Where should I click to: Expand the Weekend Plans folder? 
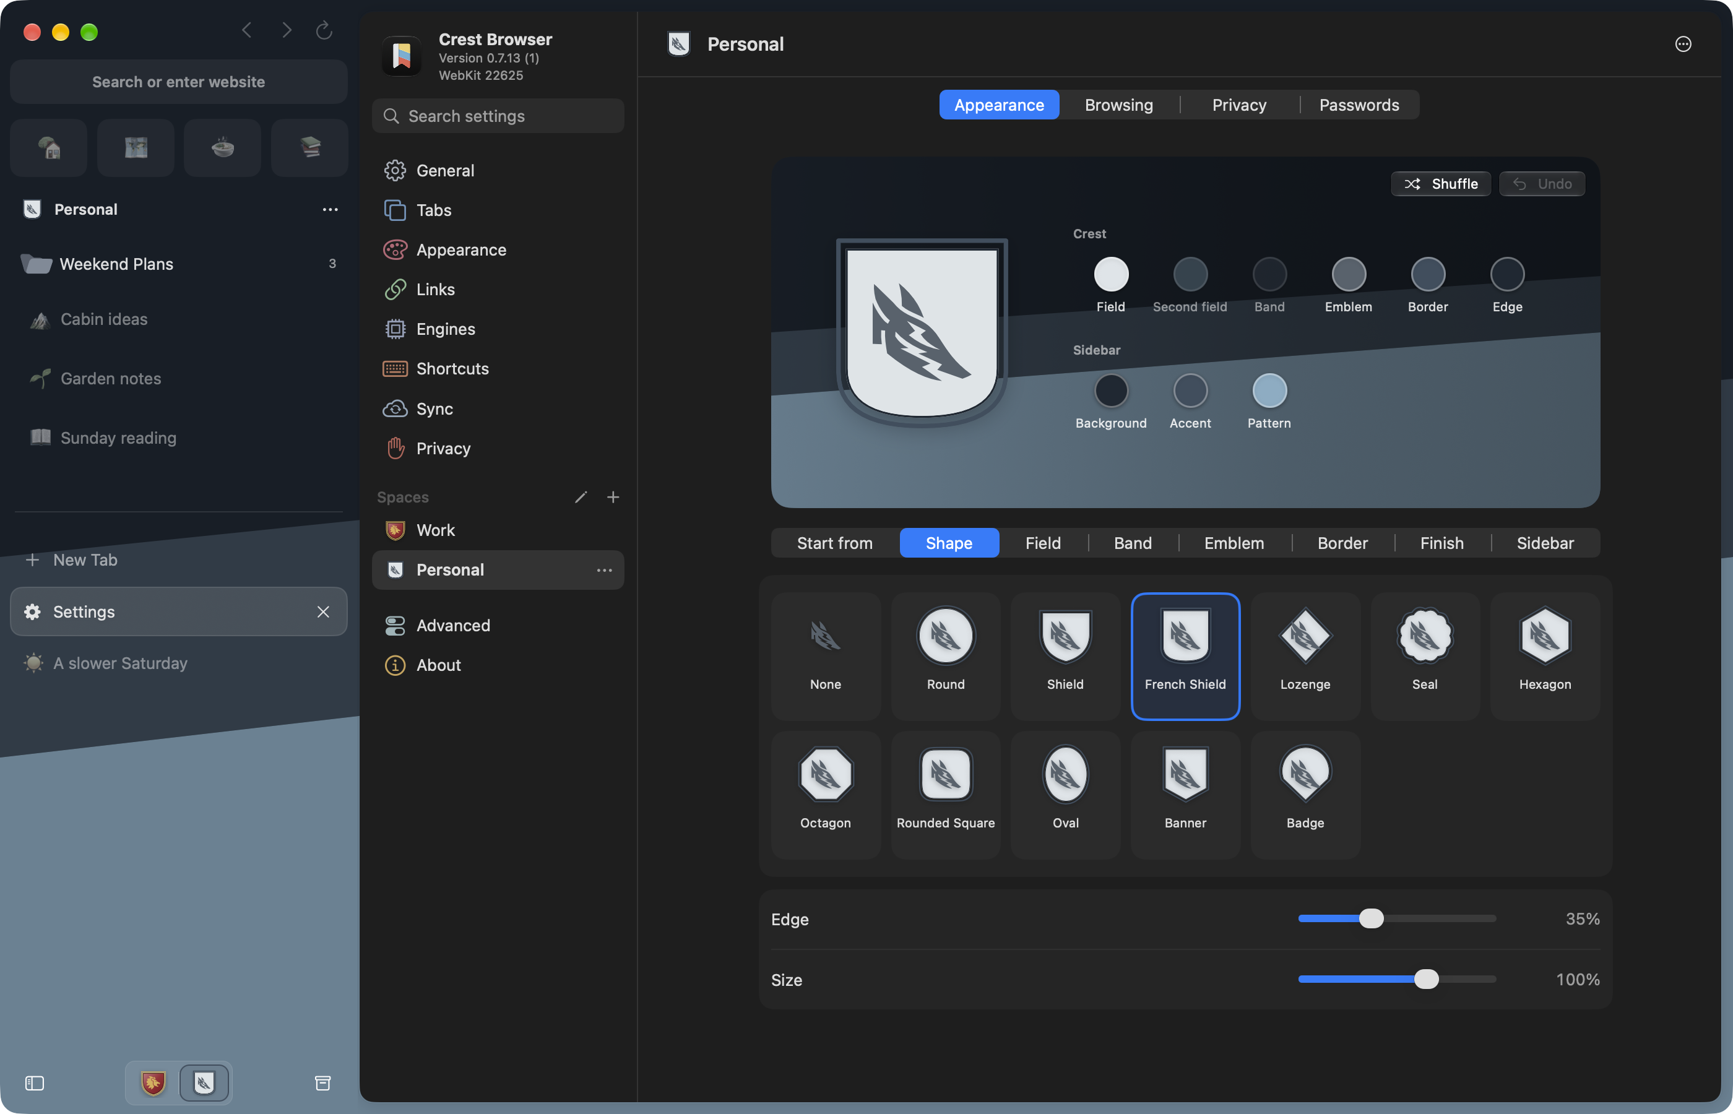(x=179, y=264)
